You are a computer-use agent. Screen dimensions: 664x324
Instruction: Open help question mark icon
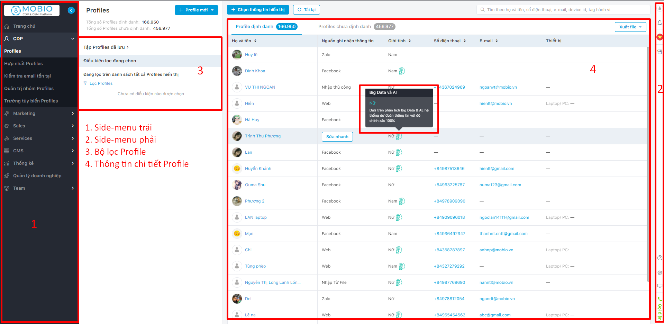[x=660, y=258]
